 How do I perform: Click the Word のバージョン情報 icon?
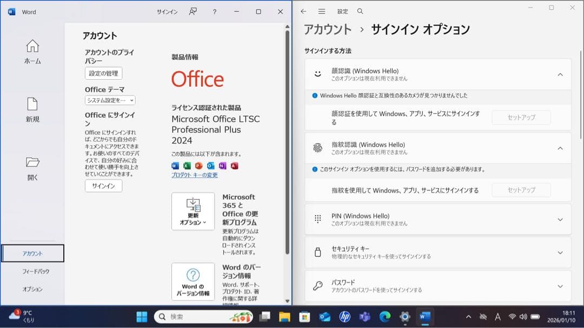coord(193,281)
